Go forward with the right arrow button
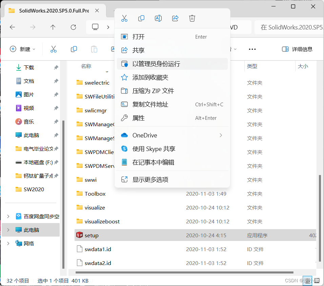The height and width of the screenshot is (286, 324). (x=33, y=27)
